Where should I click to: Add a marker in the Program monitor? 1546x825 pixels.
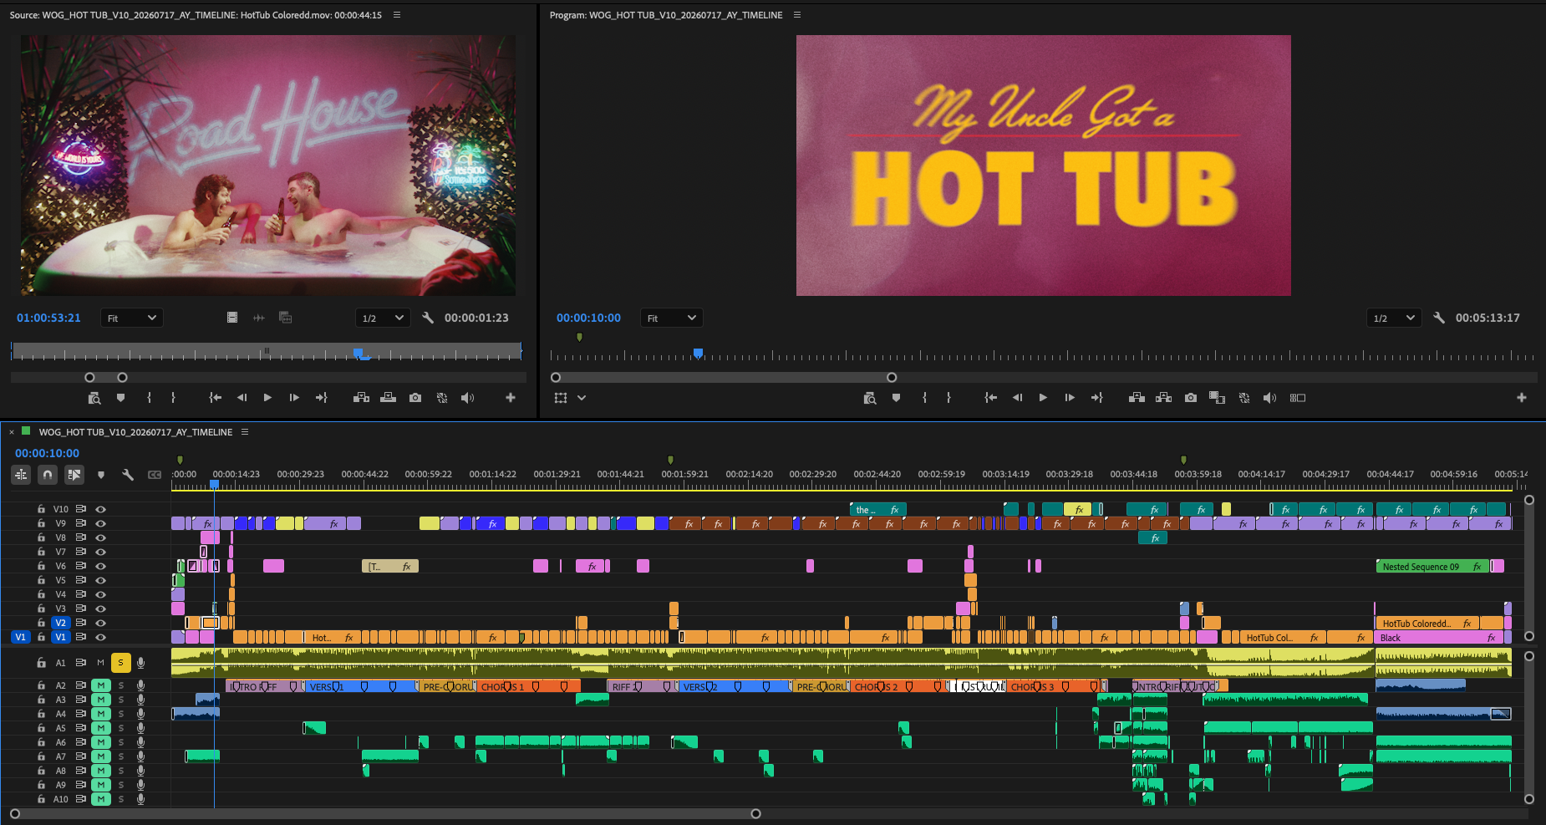pyautogui.click(x=896, y=398)
